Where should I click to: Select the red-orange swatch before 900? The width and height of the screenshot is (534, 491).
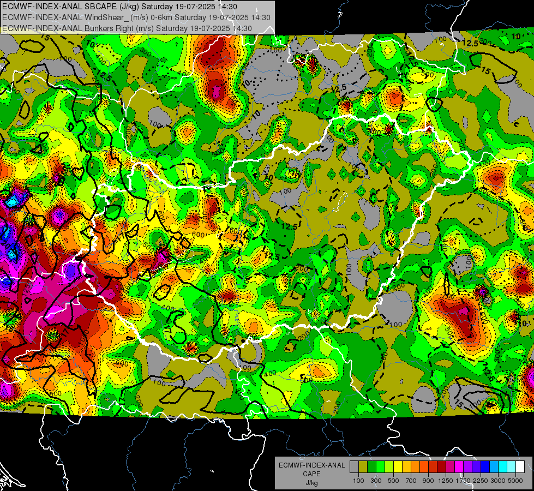point(424,466)
